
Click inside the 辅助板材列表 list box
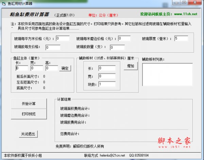click(167, 74)
